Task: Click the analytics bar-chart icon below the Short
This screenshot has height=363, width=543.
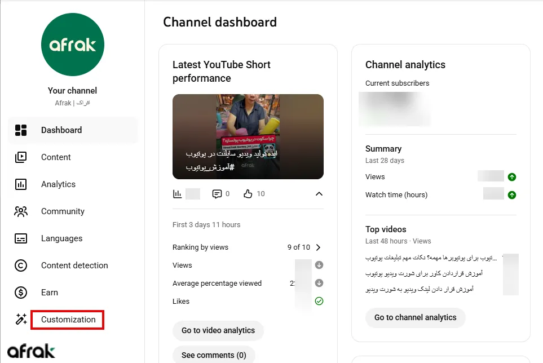Action: pyautogui.click(x=176, y=193)
